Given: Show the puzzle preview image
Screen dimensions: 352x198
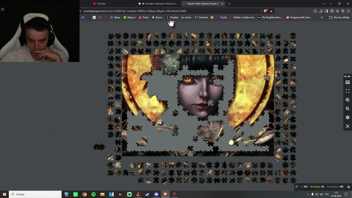Looking at the screenshot, I should pos(348,82).
